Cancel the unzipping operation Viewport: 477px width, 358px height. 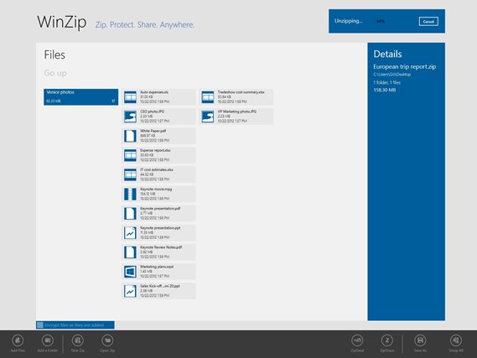428,22
